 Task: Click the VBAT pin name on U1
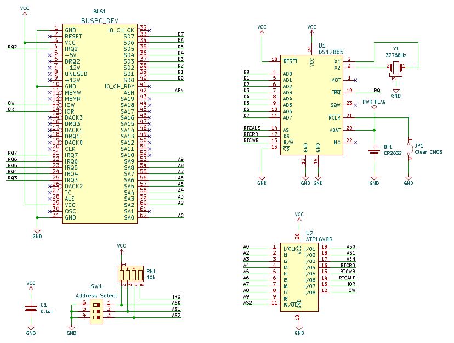coord(334,130)
